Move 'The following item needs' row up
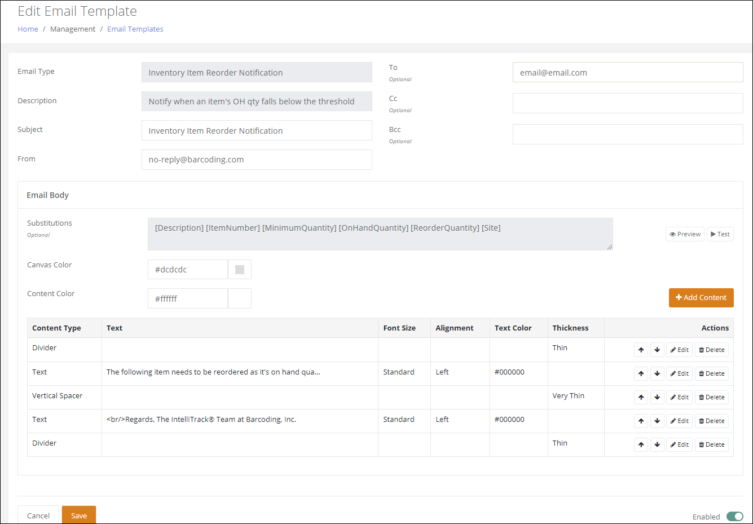 click(641, 373)
